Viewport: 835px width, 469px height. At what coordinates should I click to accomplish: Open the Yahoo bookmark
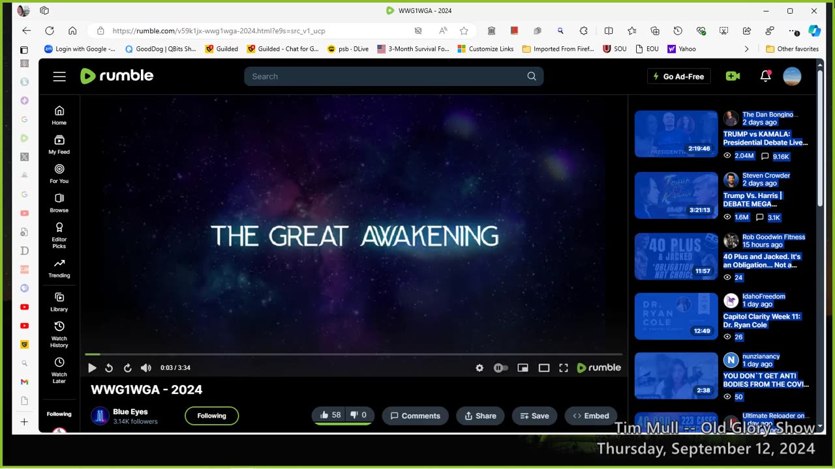682,49
